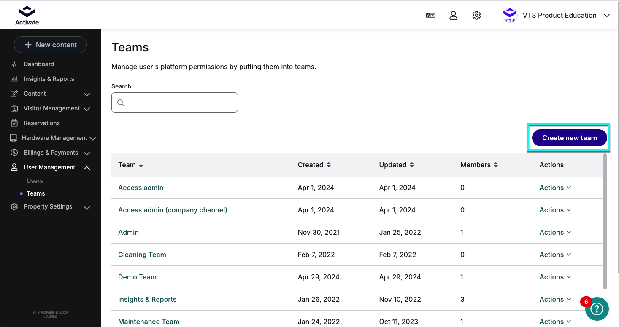This screenshot has height=327, width=619.
Task: Select Teams under User Management
Action: pyautogui.click(x=36, y=193)
